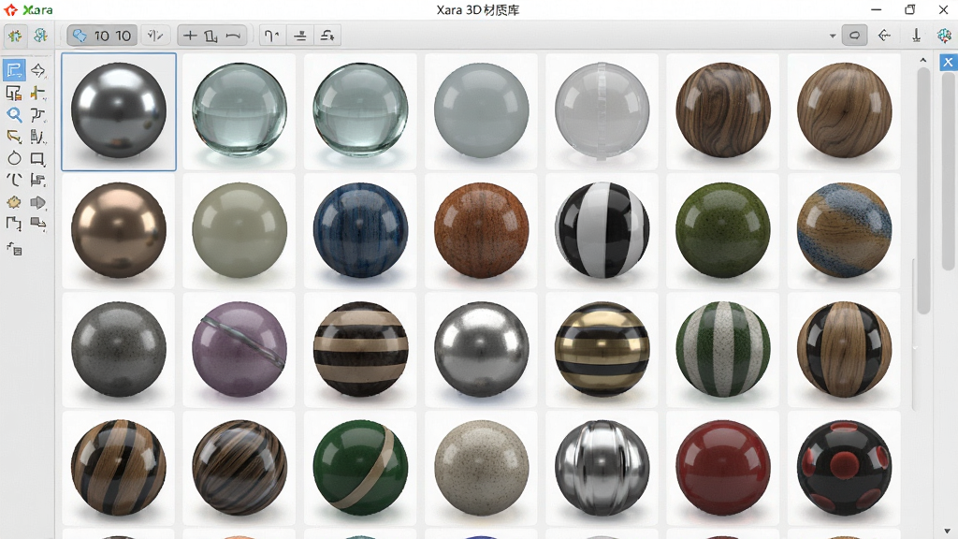Select the green and white striped sphere
958x539 pixels.
click(x=723, y=349)
